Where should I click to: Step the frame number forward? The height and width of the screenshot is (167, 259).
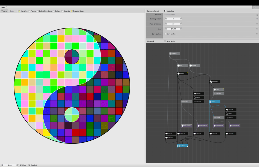point(17,165)
